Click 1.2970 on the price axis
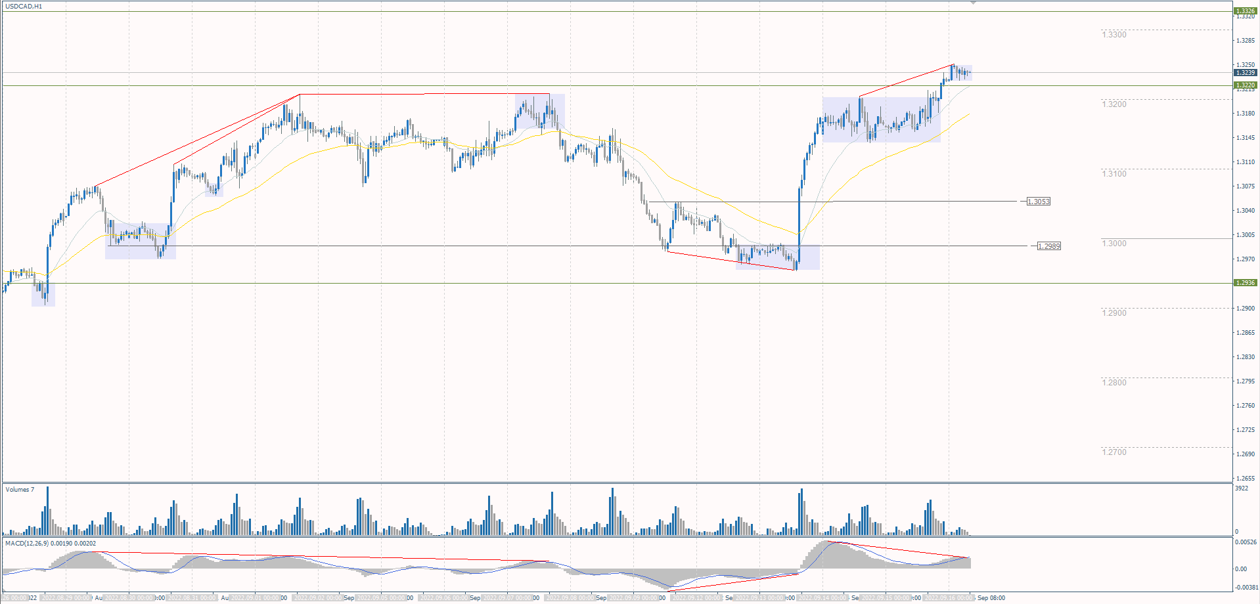Image resolution: width=1260 pixels, height=604 pixels. tap(1246, 259)
